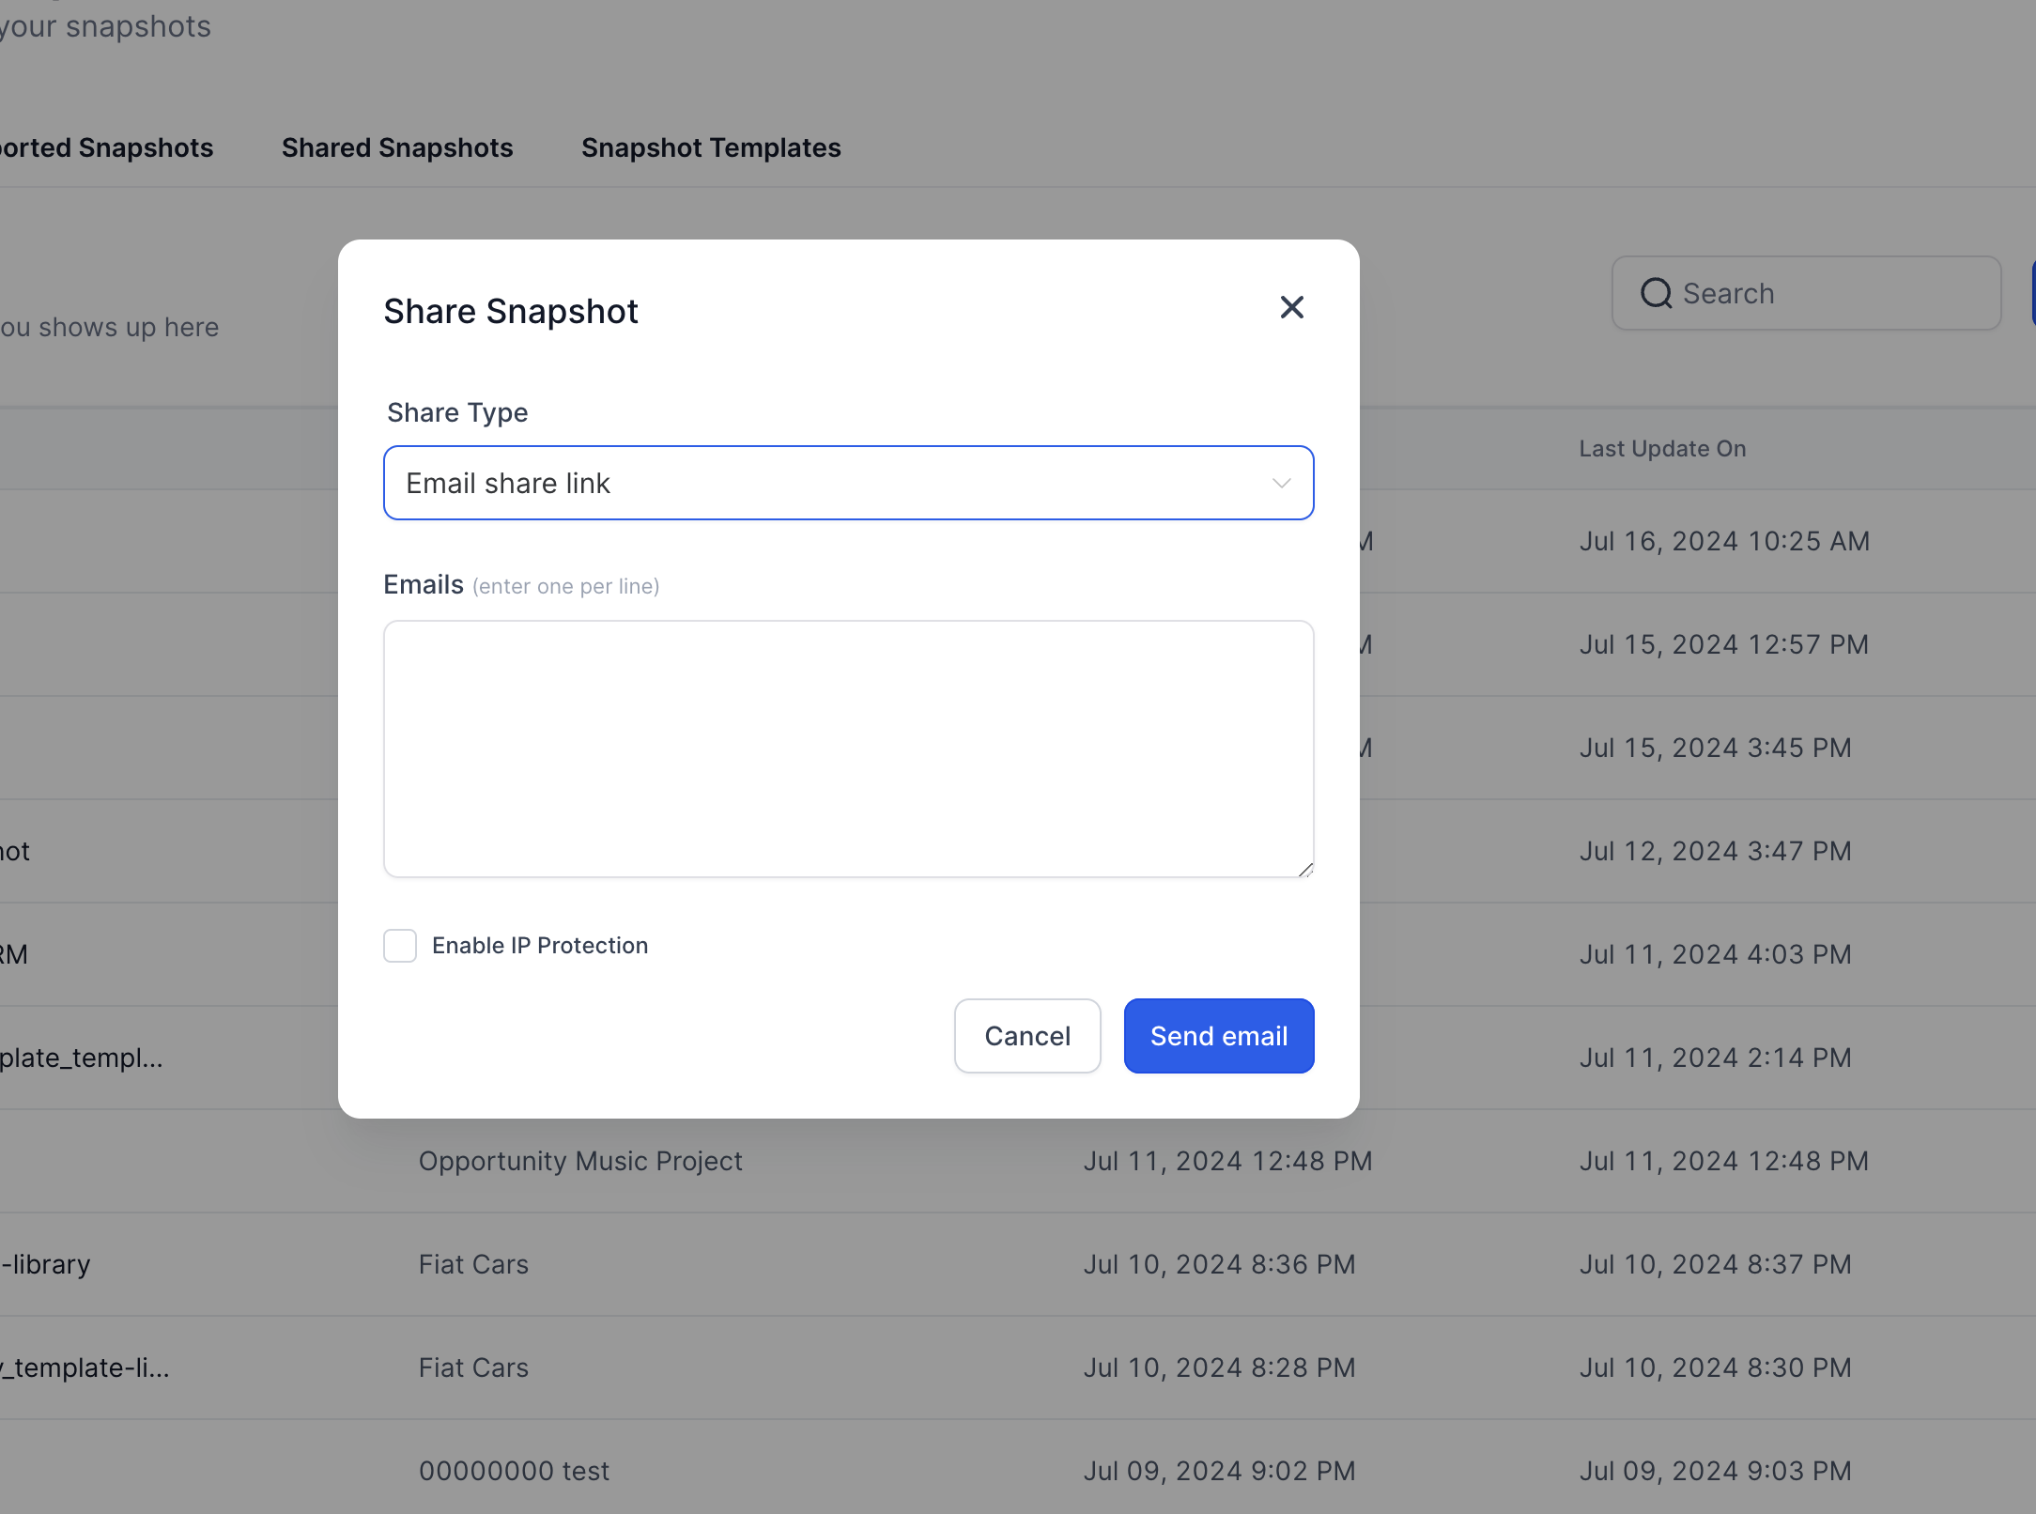Enable the IP Protection checkbox

tap(400, 946)
